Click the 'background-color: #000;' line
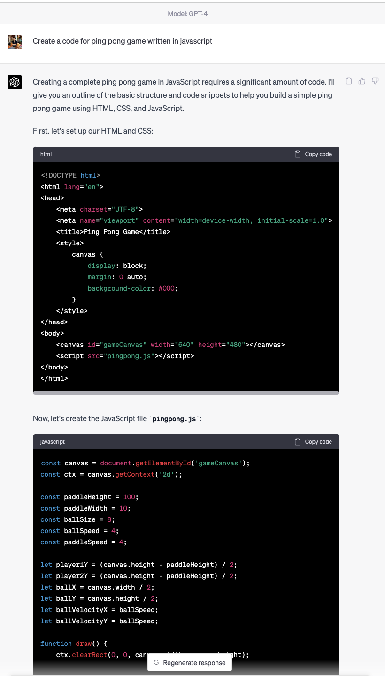 133,288
